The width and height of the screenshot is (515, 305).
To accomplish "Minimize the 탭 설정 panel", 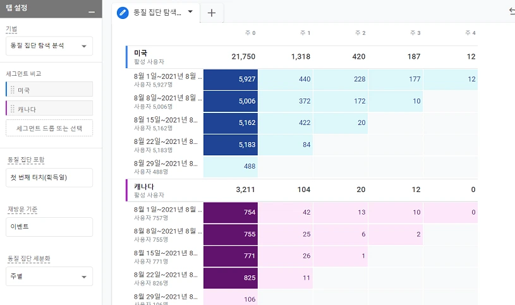I will (x=92, y=12).
